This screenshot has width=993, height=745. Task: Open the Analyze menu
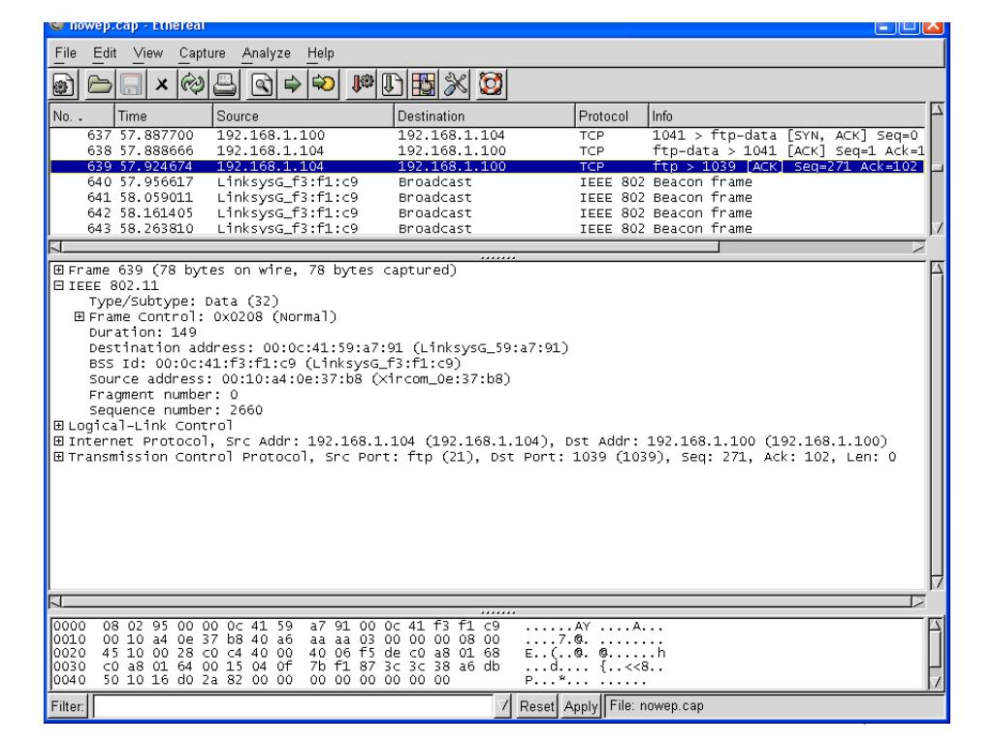pos(266,53)
